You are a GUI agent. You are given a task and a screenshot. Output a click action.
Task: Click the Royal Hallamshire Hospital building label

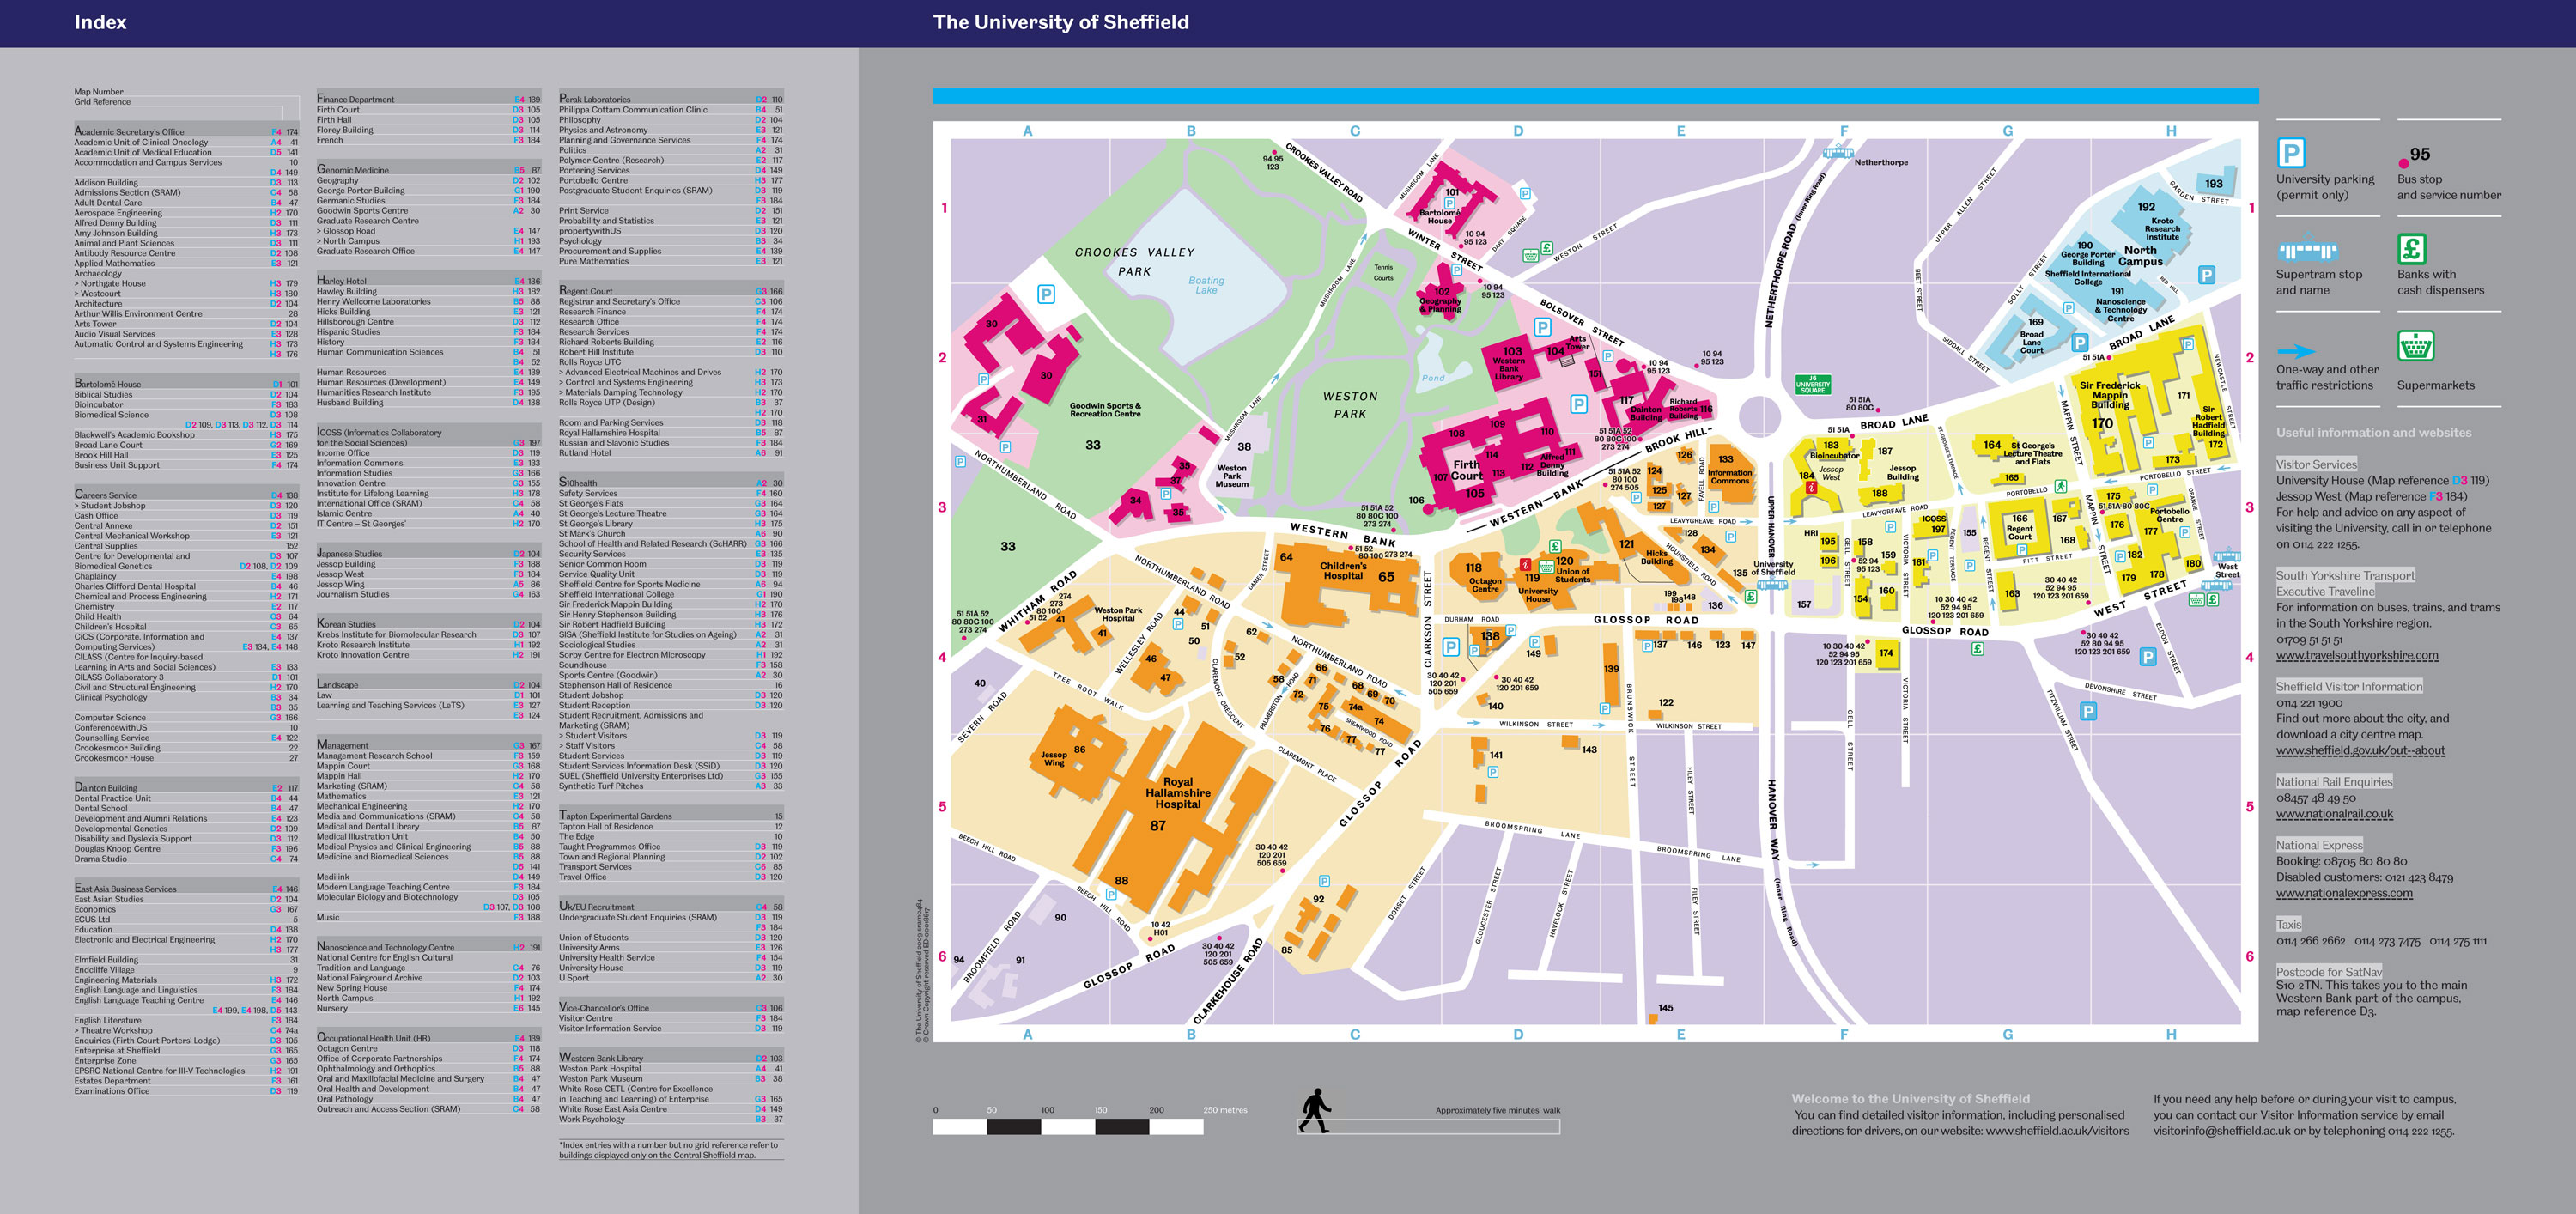(1178, 793)
